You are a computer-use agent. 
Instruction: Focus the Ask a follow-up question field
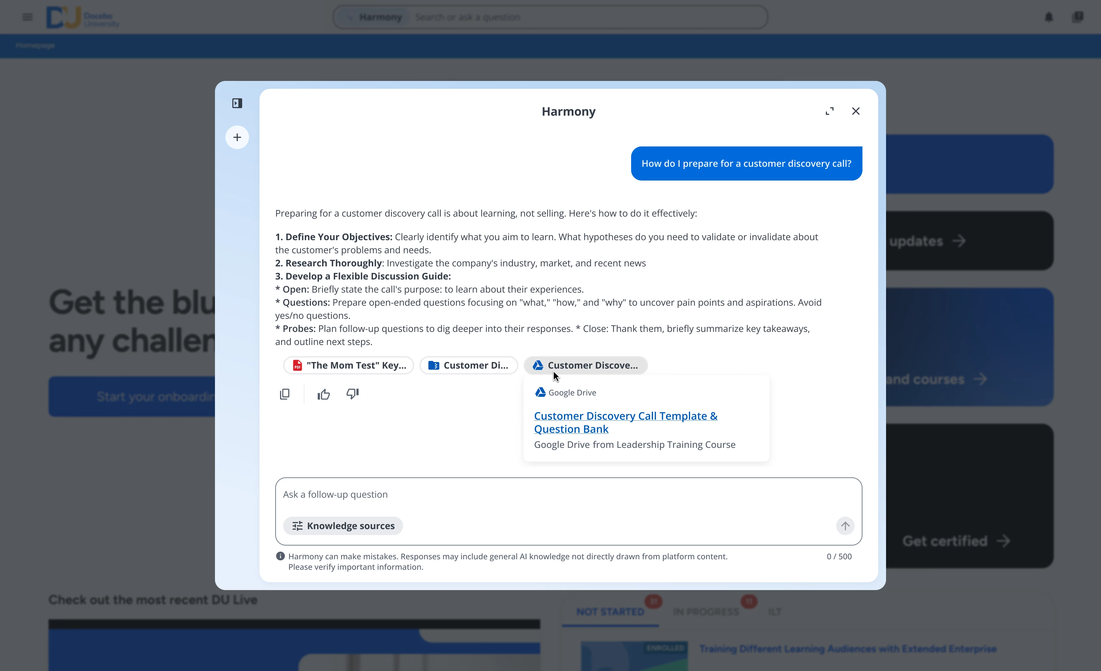point(536,494)
